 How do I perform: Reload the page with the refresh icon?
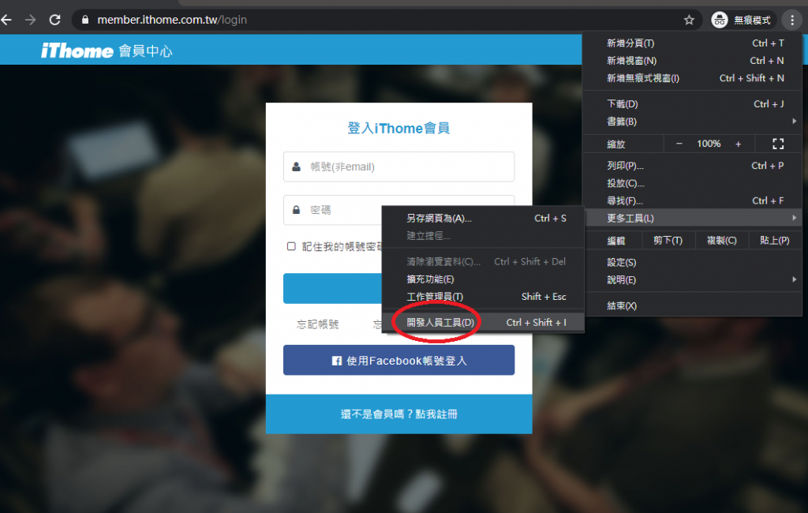(x=54, y=20)
